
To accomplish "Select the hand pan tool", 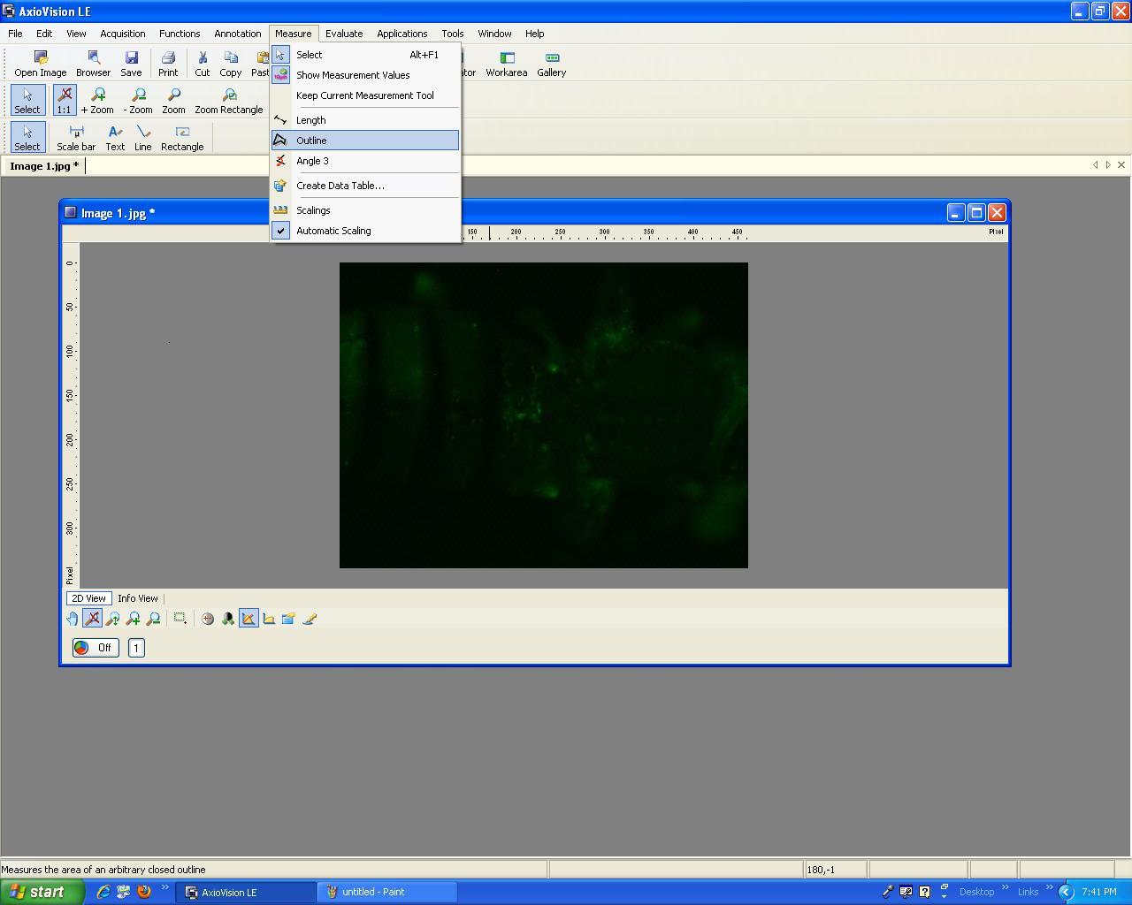I will (73, 619).
